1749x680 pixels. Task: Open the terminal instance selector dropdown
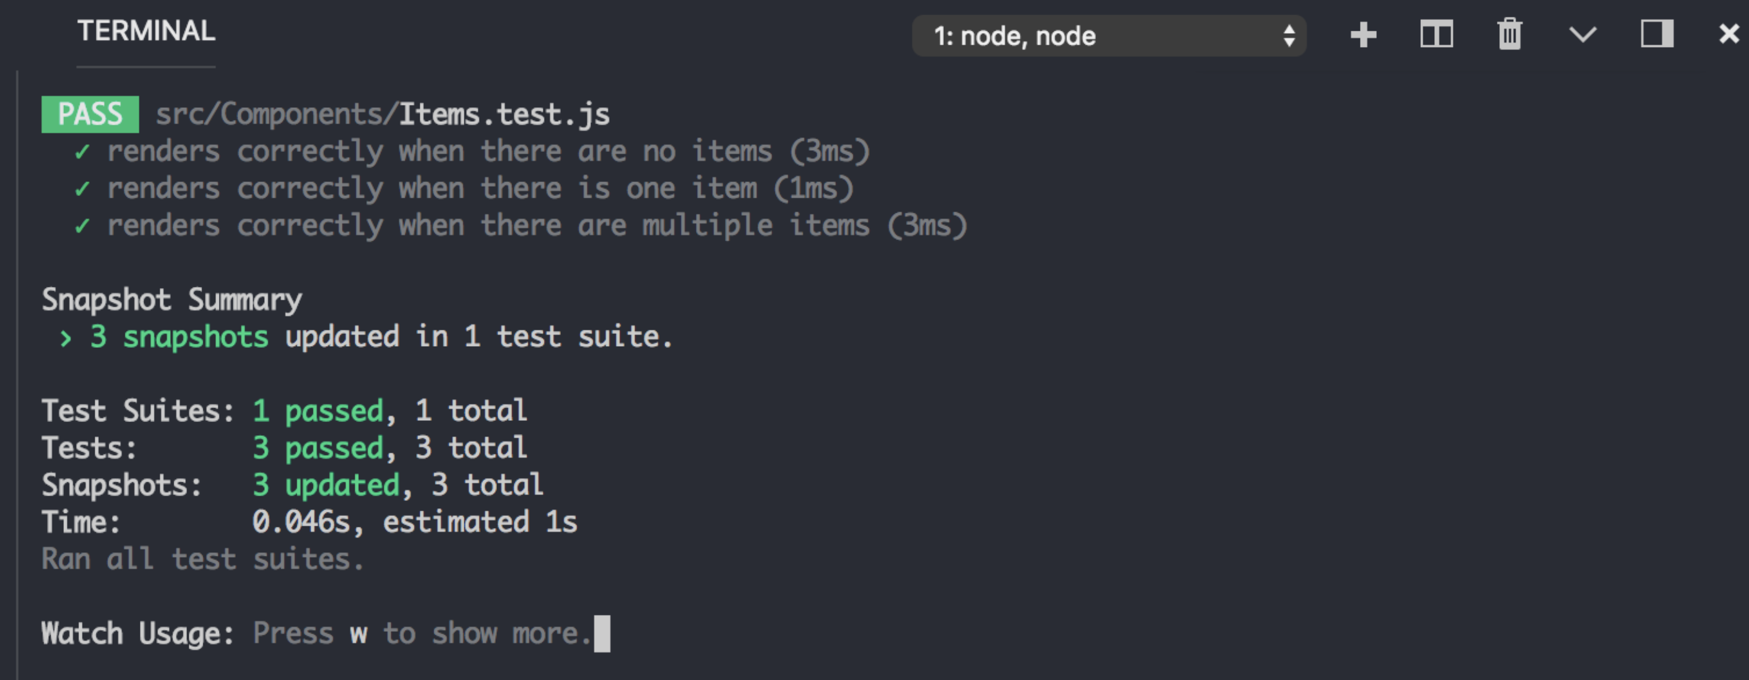[x=1109, y=36]
